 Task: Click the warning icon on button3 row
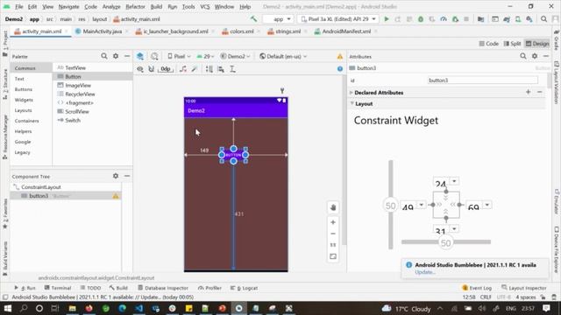116,196
